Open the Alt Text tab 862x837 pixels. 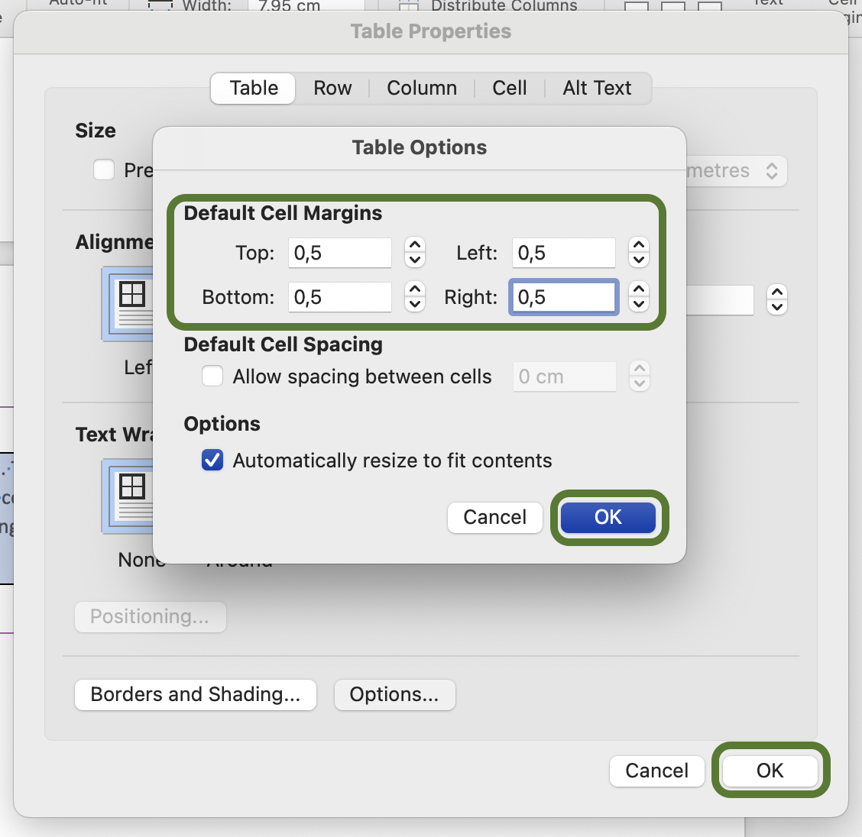(597, 88)
